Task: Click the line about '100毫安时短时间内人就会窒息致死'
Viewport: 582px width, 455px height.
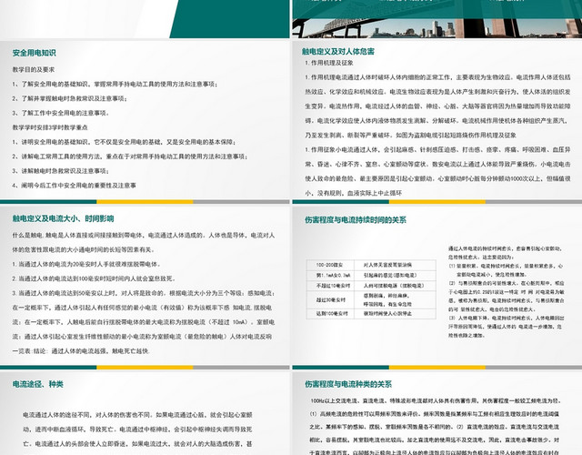Action: [94, 278]
